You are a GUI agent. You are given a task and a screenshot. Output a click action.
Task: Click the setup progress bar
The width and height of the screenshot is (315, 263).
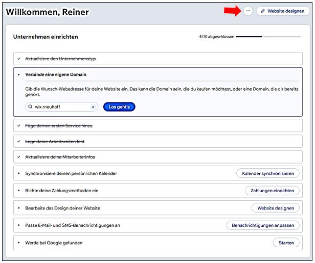(x=267, y=37)
